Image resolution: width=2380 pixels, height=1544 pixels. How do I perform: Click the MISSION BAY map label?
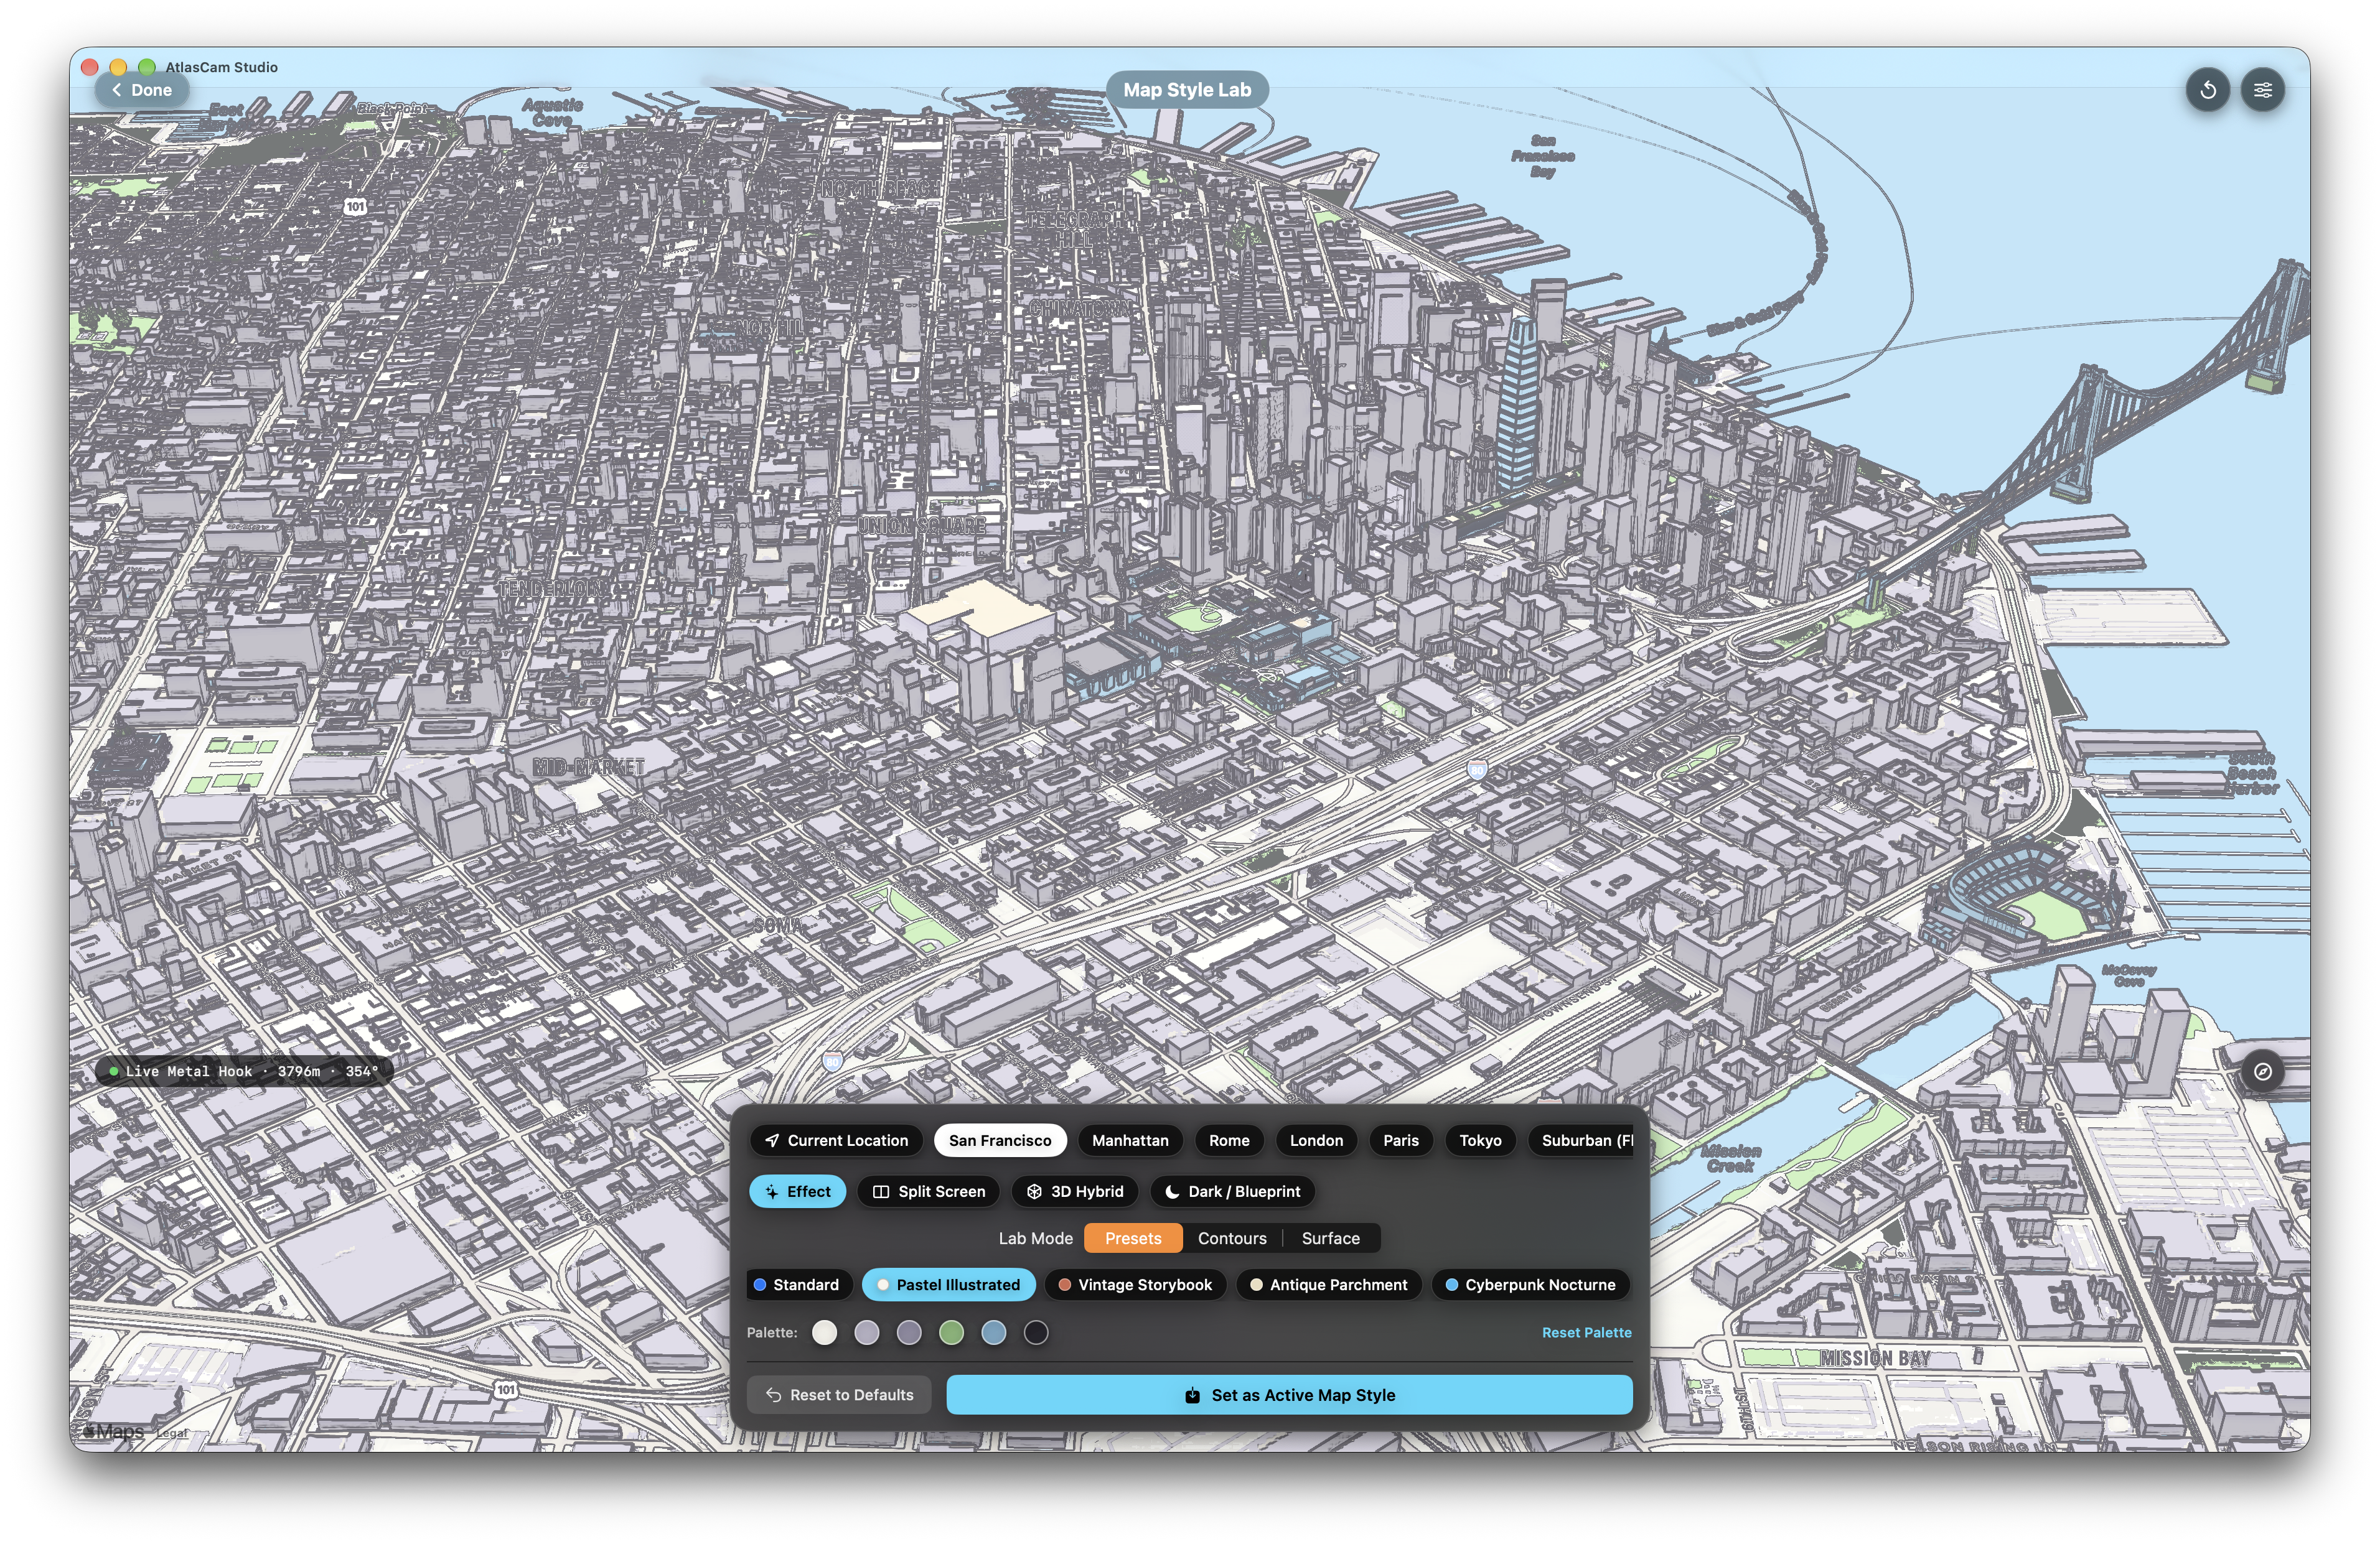(1875, 1358)
